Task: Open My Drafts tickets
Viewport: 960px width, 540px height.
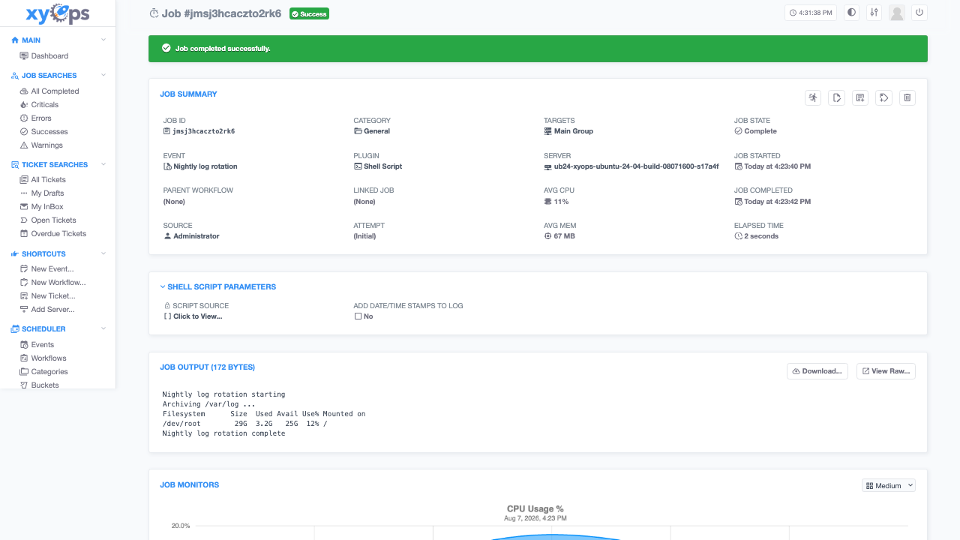Action: tap(47, 193)
